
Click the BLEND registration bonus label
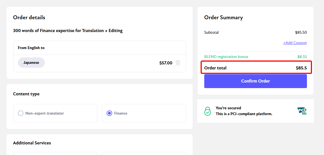click(x=226, y=57)
